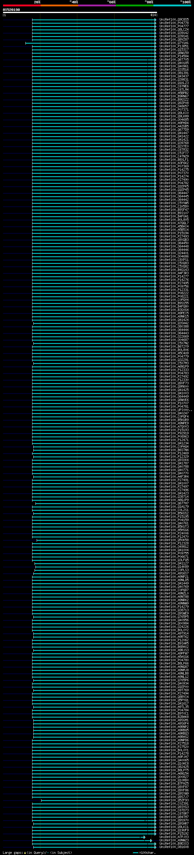The width and height of the screenshot is (194, 855).
Task: Select the UniRef100_A5BPB2 label
Action: (x=174, y=93)
